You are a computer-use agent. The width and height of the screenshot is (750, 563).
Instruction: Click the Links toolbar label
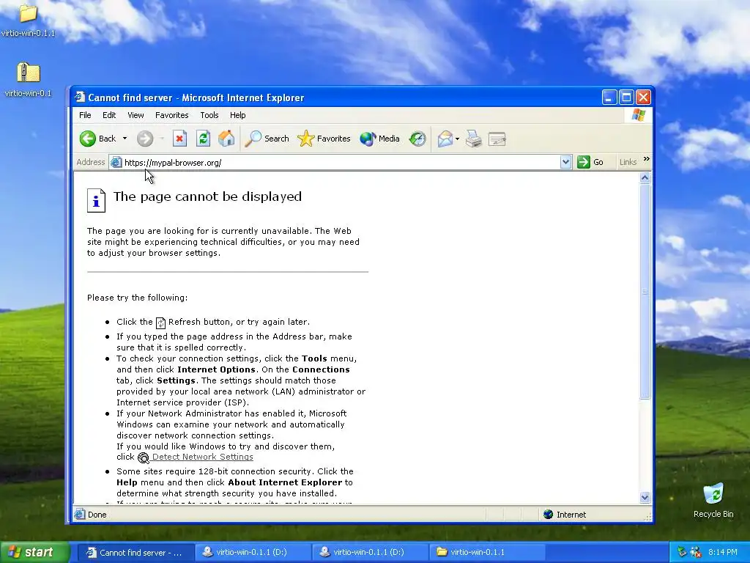coord(628,162)
